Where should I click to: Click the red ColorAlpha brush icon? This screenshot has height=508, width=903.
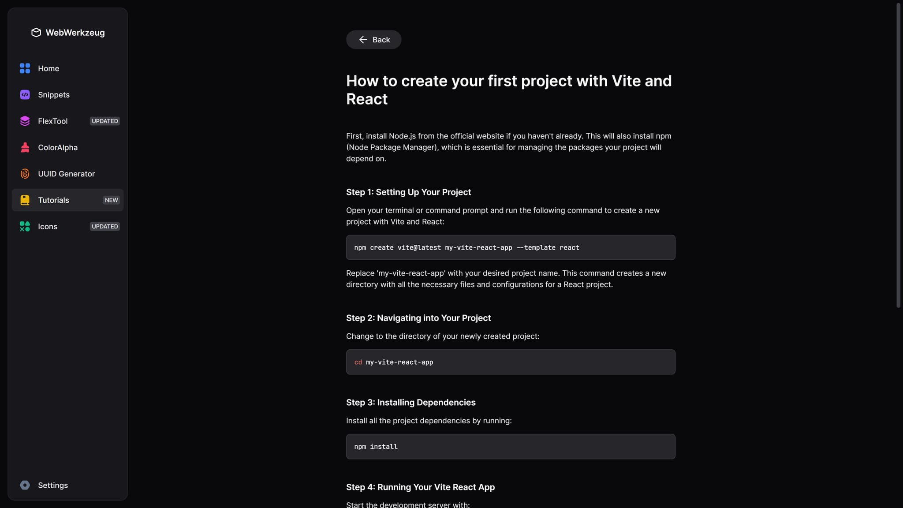[25, 148]
